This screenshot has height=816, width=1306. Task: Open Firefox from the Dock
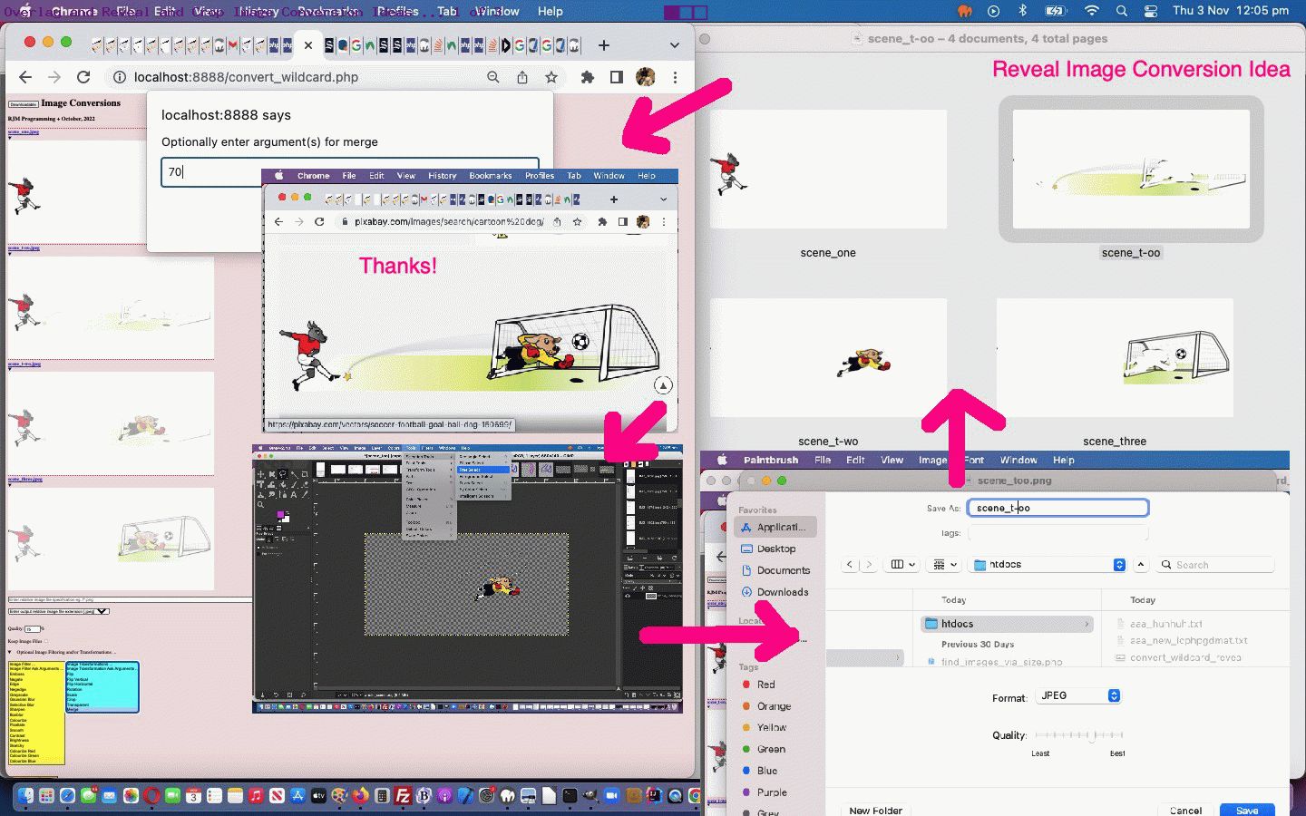pyautogui.click(x=361, y=796)
